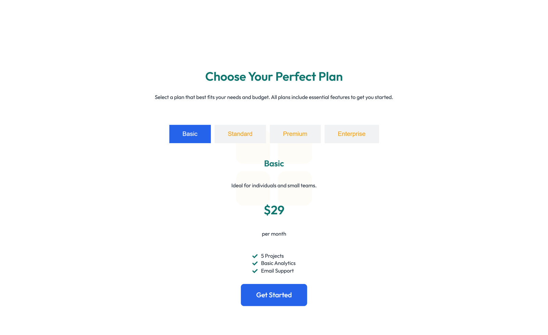Switch to the Premium plan tab
Screen dimensions: 548x335
click(x=295, y=134)
